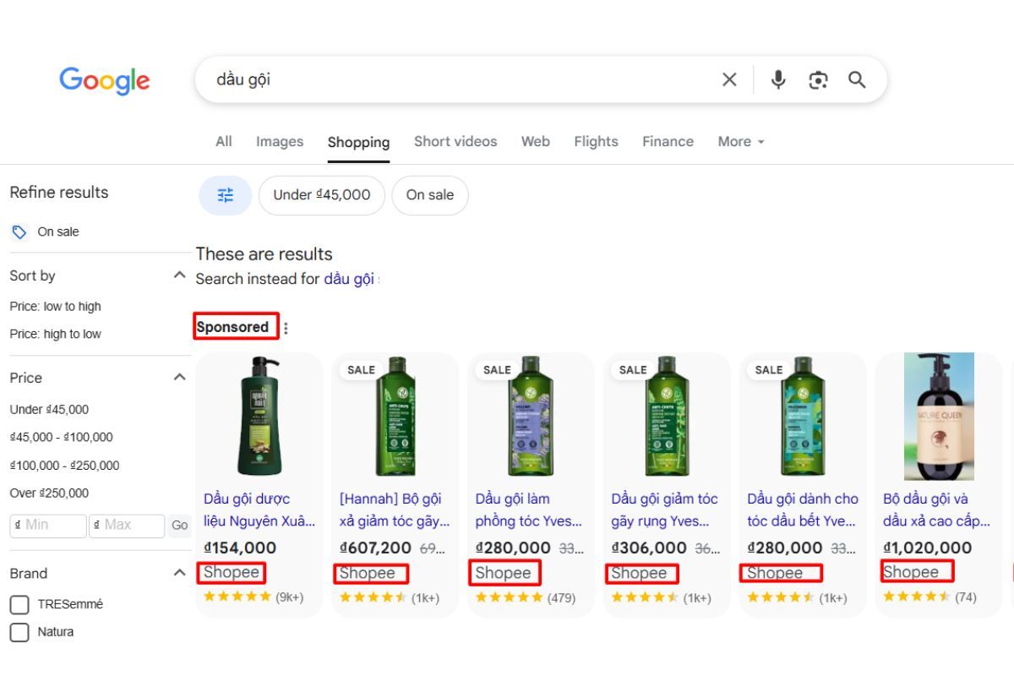Open Dầu gội dành cho tóc dầu link
The height and width of the screenshot is (676, 1014).
803,510
